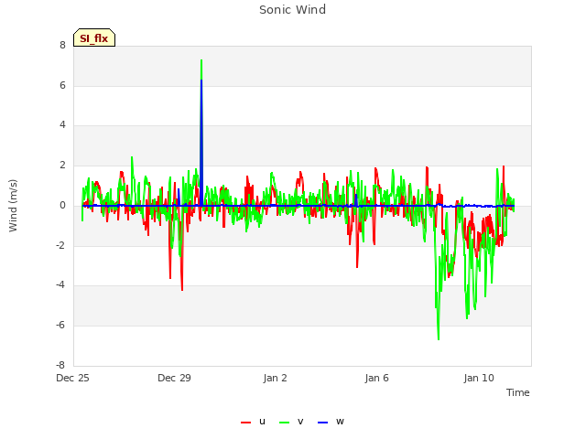
Task: Click the Time x-axis title
Action: pyautogui.click(x=518, y=392)
